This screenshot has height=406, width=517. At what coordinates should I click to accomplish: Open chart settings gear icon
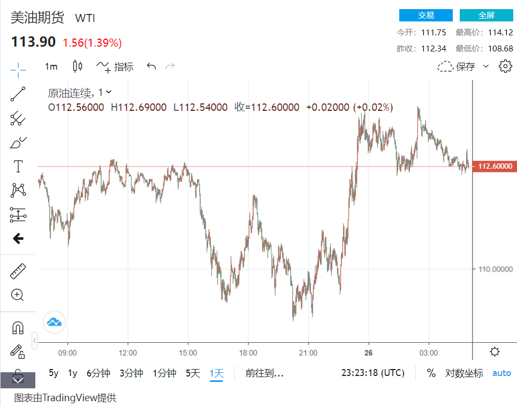pyautogui.click(x=505, y=66)
